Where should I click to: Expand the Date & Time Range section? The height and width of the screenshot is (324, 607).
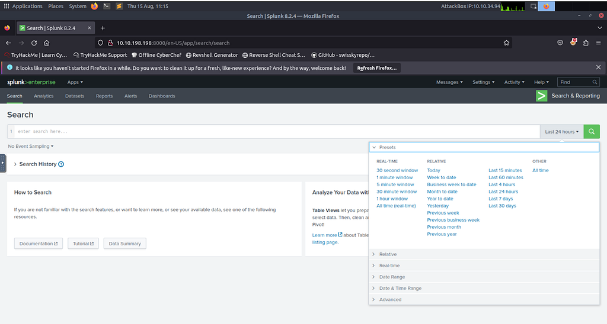pyautogui.click(x=484, y=288)
